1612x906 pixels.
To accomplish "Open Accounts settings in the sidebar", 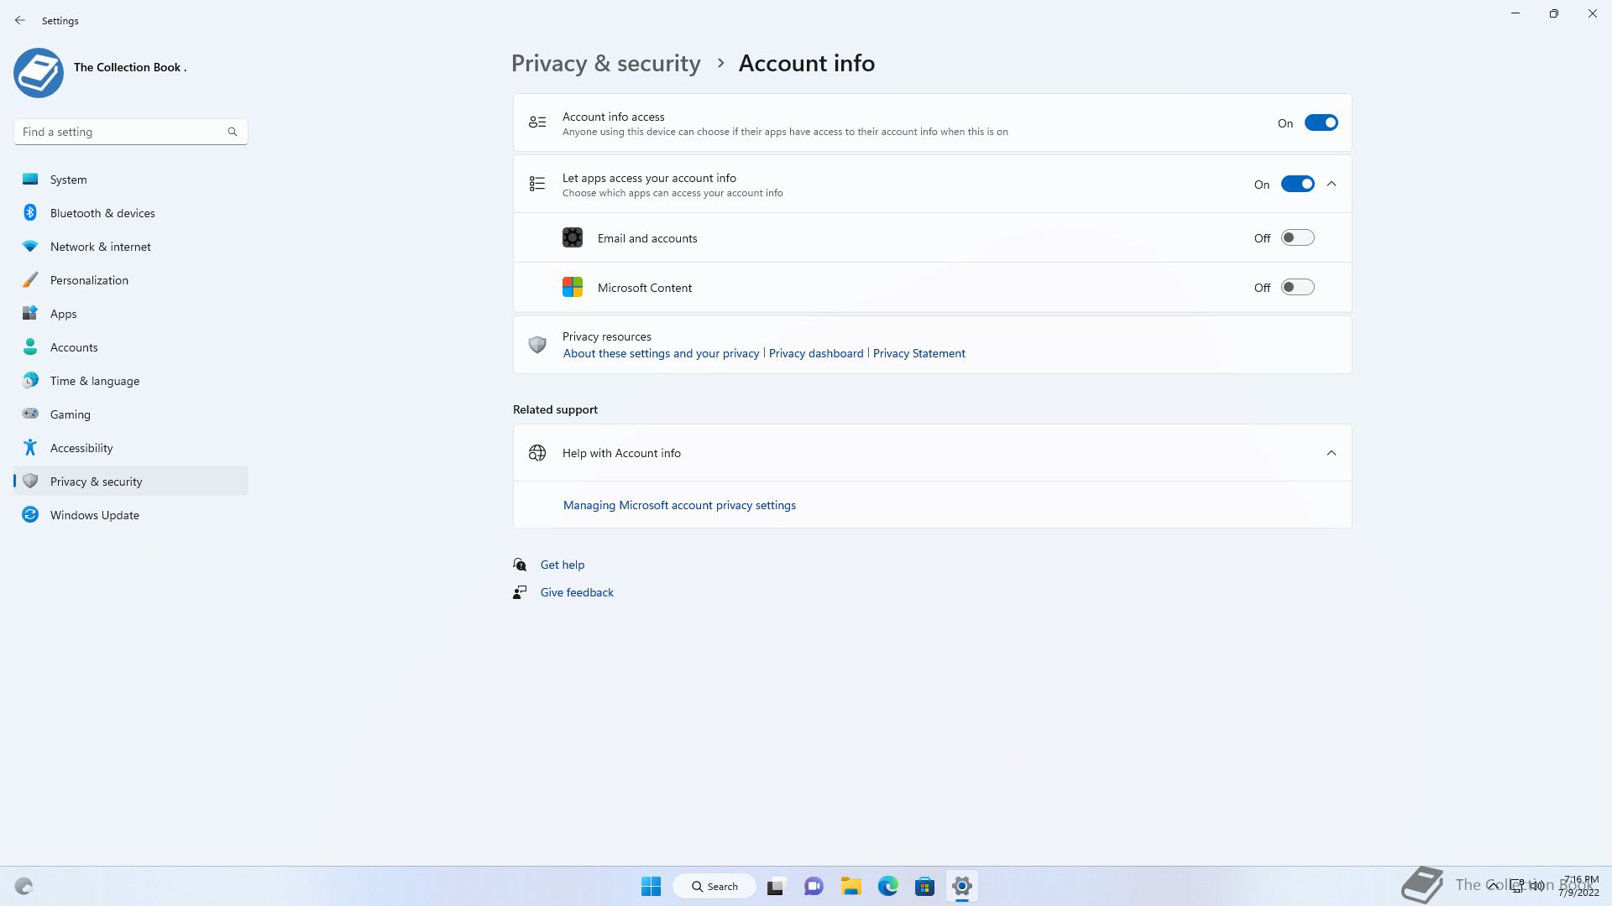I will coord(131,347).
